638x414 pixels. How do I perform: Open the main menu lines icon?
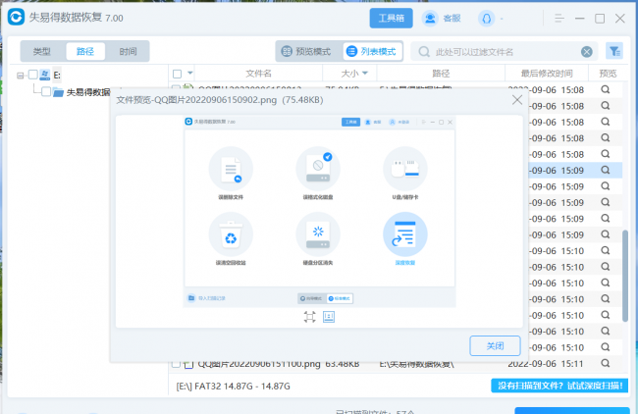click(x=559, y=19)
